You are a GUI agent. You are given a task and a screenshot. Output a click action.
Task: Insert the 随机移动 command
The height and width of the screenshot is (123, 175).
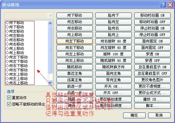point(75,67)
